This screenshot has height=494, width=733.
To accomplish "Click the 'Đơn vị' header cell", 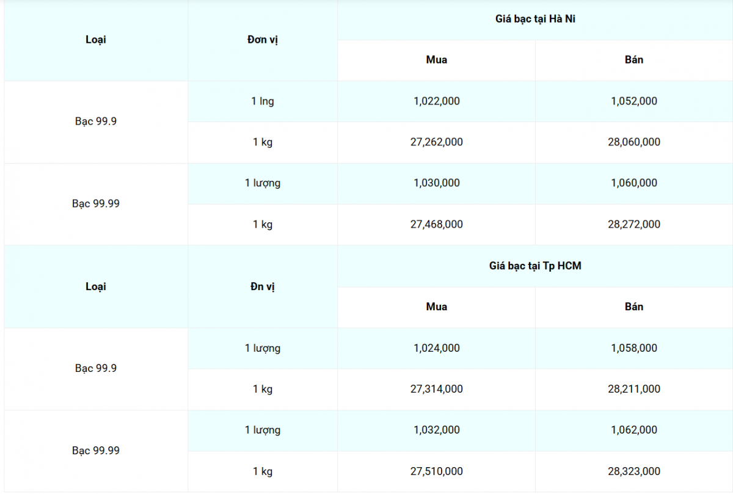I will pos(263,40).
